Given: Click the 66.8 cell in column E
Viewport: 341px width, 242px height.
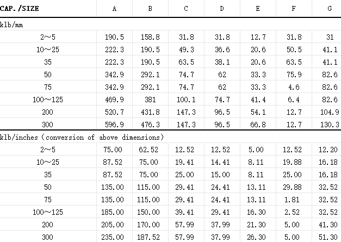Looking at the screenshot, I should point(258,125).
